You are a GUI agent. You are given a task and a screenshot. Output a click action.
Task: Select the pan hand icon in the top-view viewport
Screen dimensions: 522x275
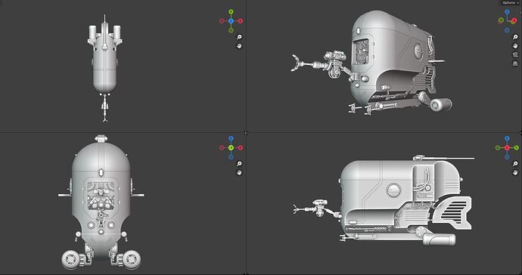239,46
